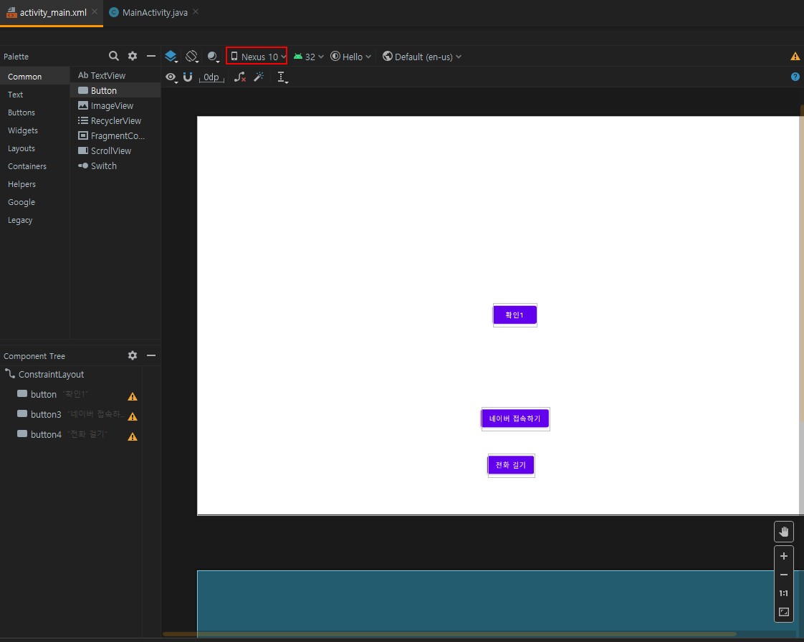The width and height of the screenshot is (804, 642).
Task: Open the Palette settings gear
Action: (x=133, y=56)
